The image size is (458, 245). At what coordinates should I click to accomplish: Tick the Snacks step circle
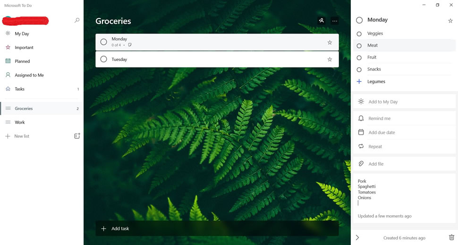pos(359,69)
